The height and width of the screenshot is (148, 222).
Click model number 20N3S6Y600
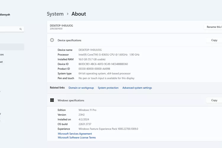pyautogui.click(x=56, y=29)
